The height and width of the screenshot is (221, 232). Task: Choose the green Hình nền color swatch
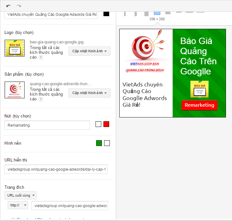coord(99,143)
